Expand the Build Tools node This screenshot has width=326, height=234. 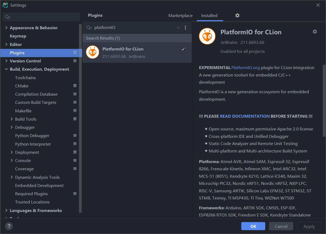pyautogui.click(x=12, y=119)
